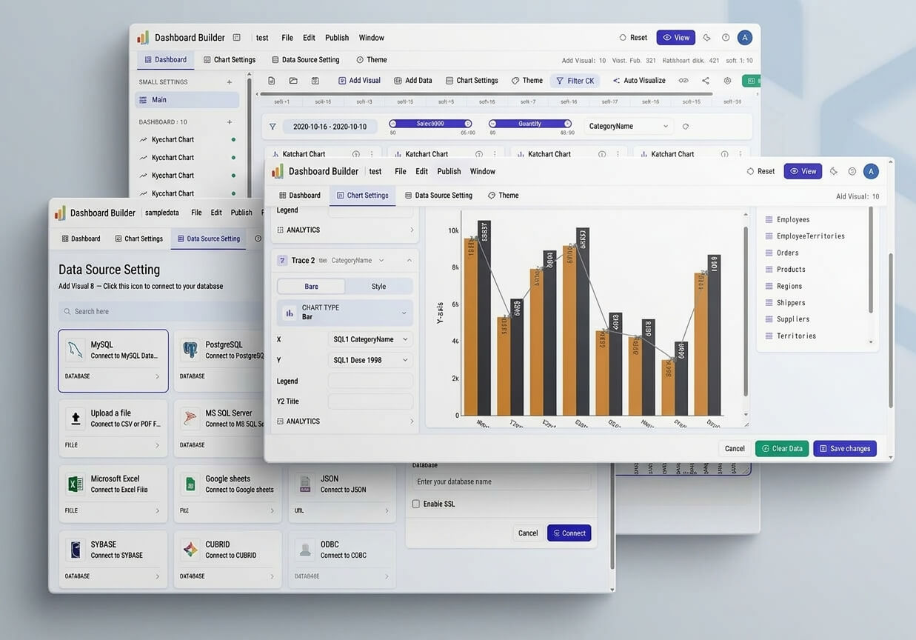
Task: Switch to Theme tab in front Chart Settings window
Action: pyautogui.click(x=503, y=196)
